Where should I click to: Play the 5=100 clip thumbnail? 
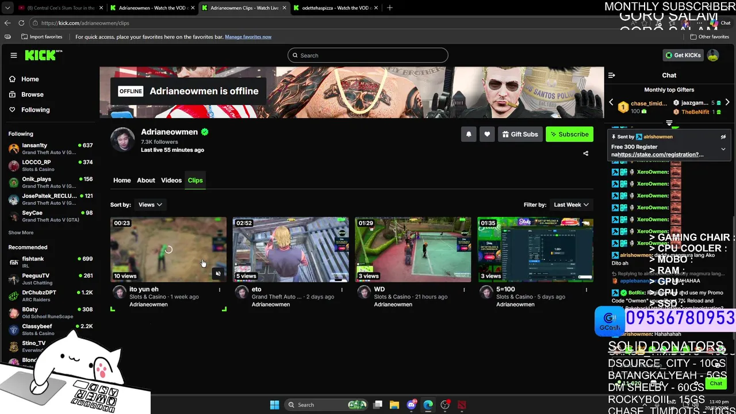click(535, 250)
